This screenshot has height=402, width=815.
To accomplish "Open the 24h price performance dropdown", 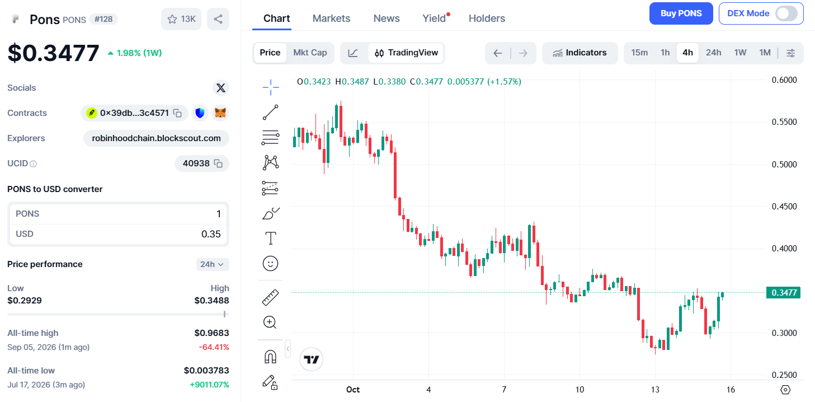I will pyautogui.click(x=213, y=264).
